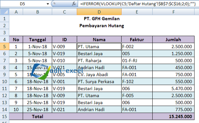The image size is (199, 123).
Task: Click the No header cell
Action: (16, 40)
